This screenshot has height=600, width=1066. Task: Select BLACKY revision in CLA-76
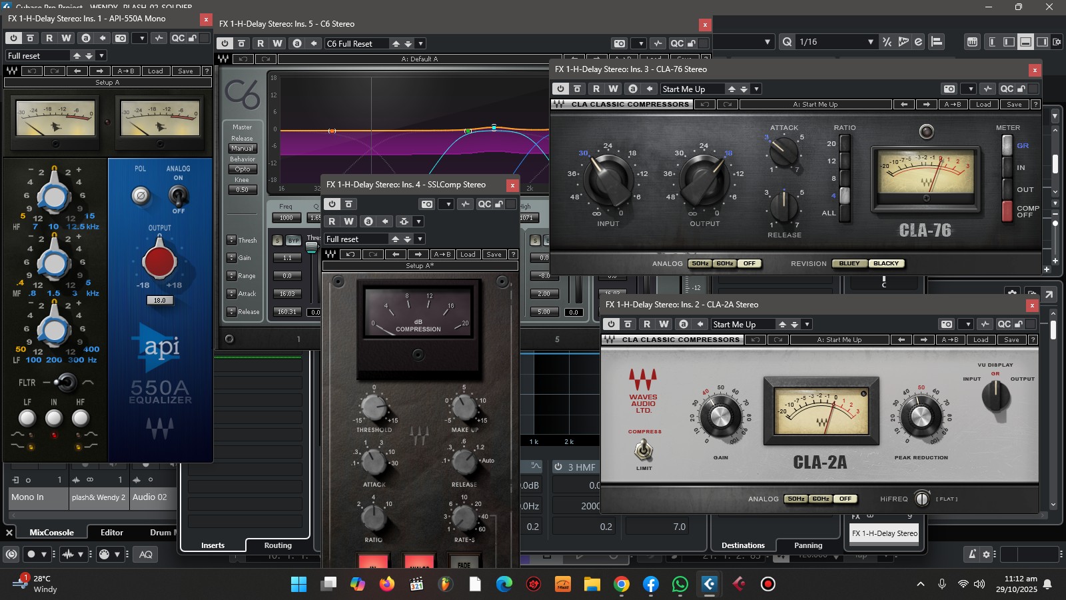tap(886, 263)
